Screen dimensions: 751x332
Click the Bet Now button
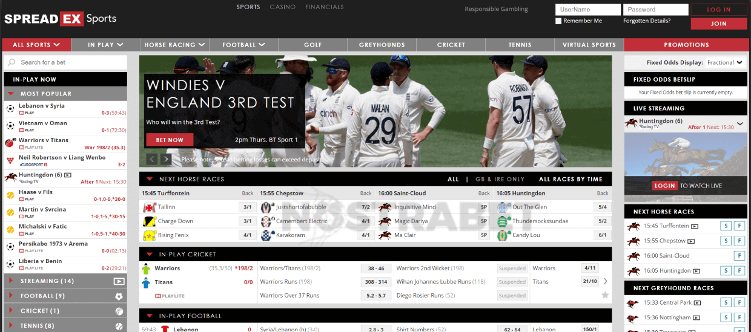point(170,140)
